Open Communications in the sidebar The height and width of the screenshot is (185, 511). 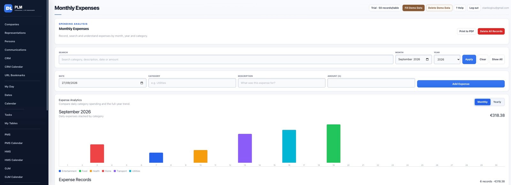pyautogui.click(x=15, y=50)
